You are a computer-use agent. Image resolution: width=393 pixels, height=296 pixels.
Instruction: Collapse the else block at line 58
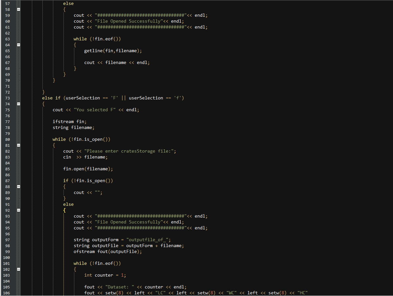tap(18, 9)
